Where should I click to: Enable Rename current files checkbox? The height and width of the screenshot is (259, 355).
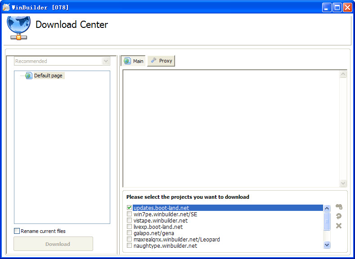tap(17, 231)
